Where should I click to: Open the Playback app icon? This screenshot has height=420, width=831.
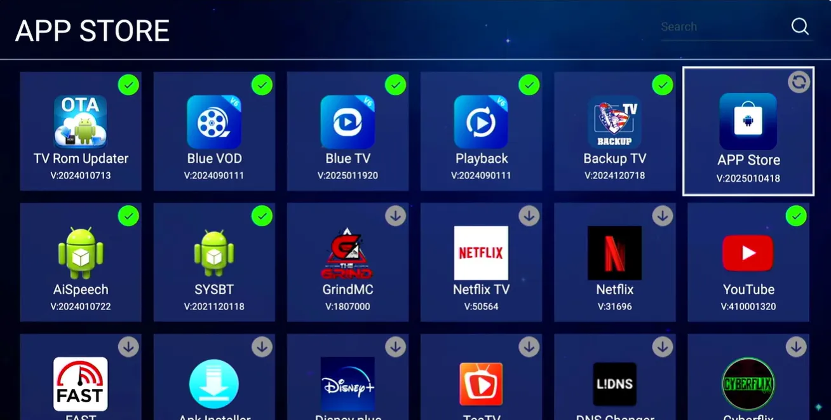click(481, 122)
